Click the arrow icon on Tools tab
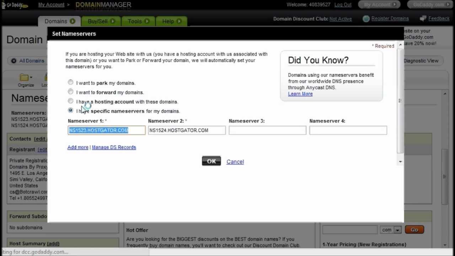The width and height of the screenshot is (455, 256). click(147, 21)
